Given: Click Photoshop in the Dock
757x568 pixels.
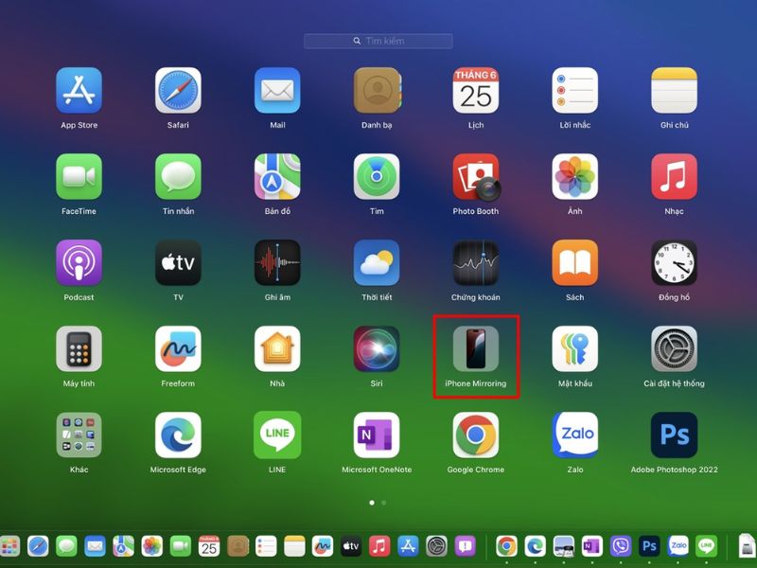Looking at the screenshot, I should (649, 546).
